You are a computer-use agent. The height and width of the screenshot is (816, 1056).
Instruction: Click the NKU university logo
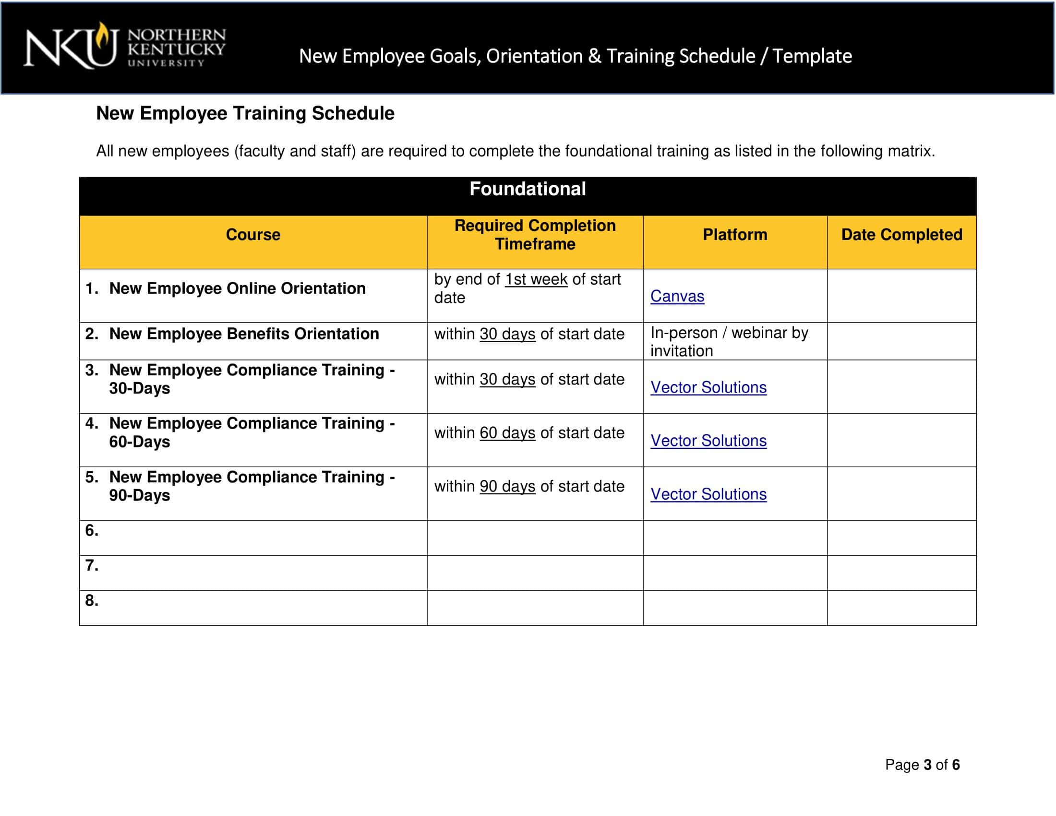[x=124, y=47]
